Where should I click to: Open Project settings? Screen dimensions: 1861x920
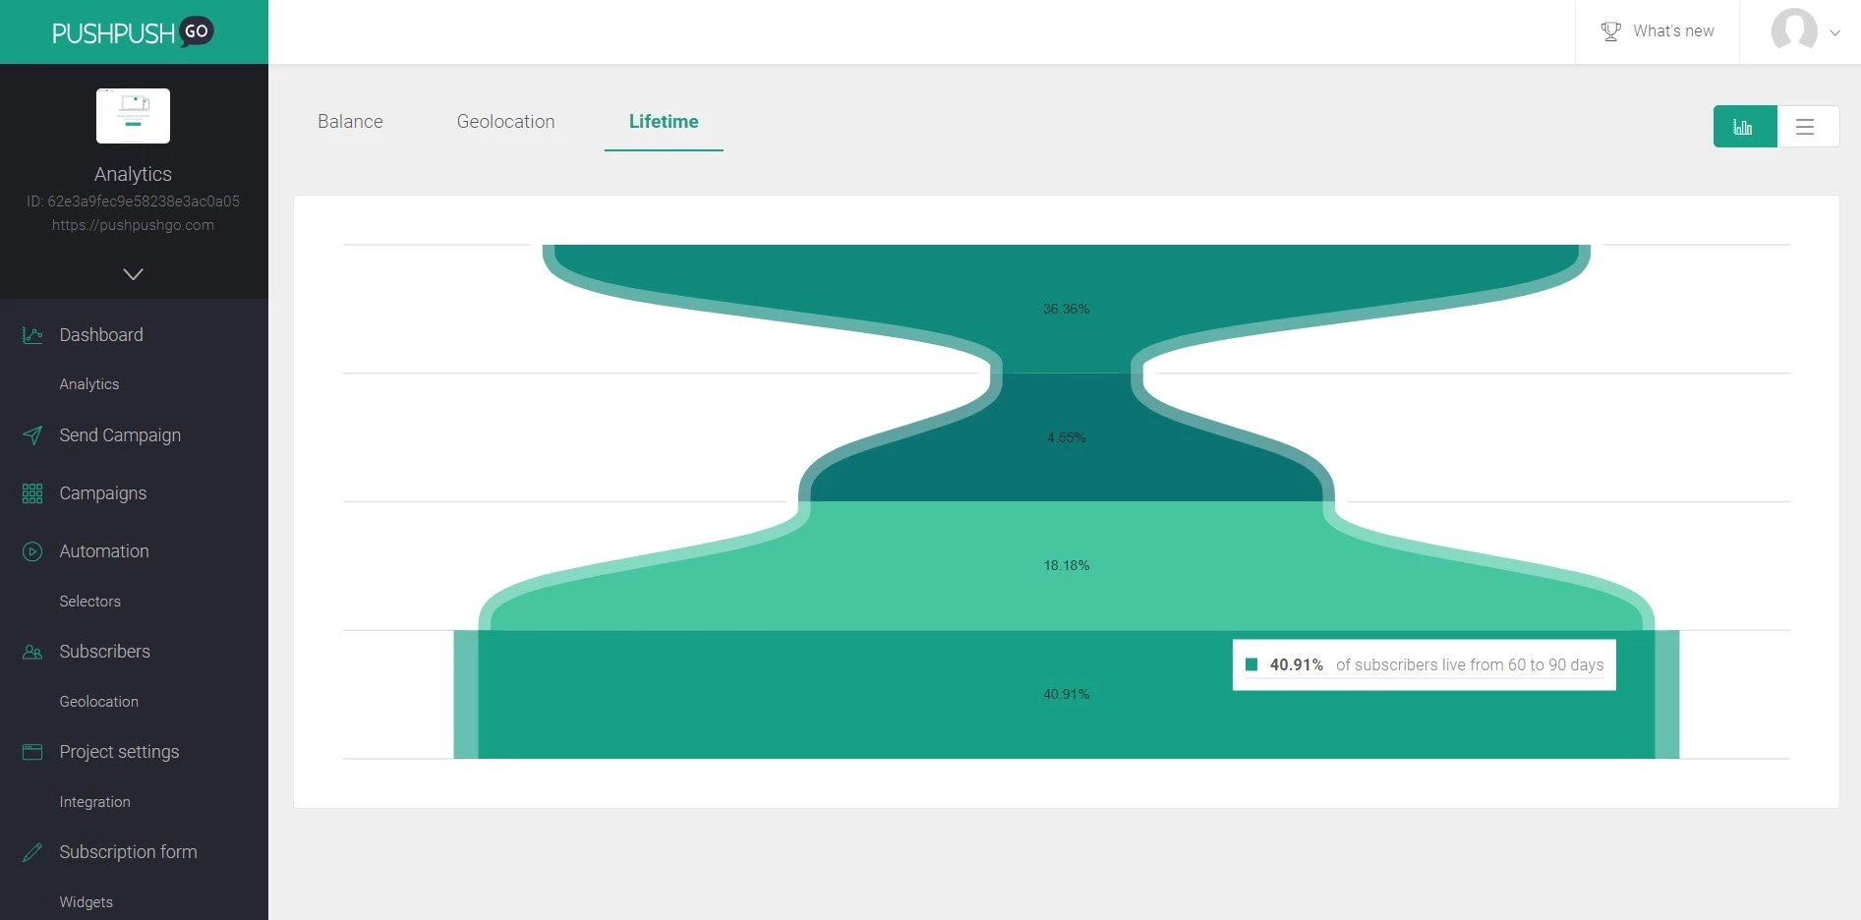(119, 752)
